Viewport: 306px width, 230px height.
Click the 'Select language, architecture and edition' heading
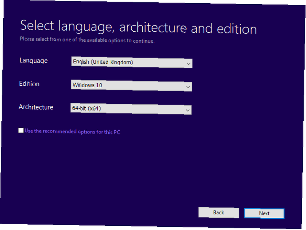point(138,27)
